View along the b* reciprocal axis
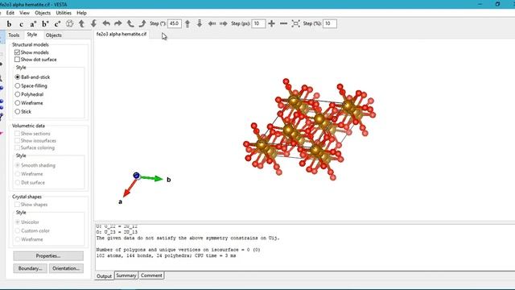This screenshot has width=515, height=290. click(45, 23)
